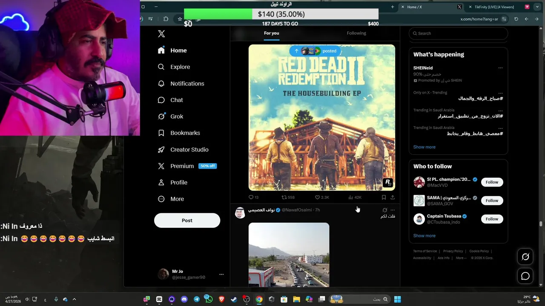This screenshot has height=306, width=545.
Task: Bookmark the Red Dead Redemption post
Action: (x=384, y=197)
